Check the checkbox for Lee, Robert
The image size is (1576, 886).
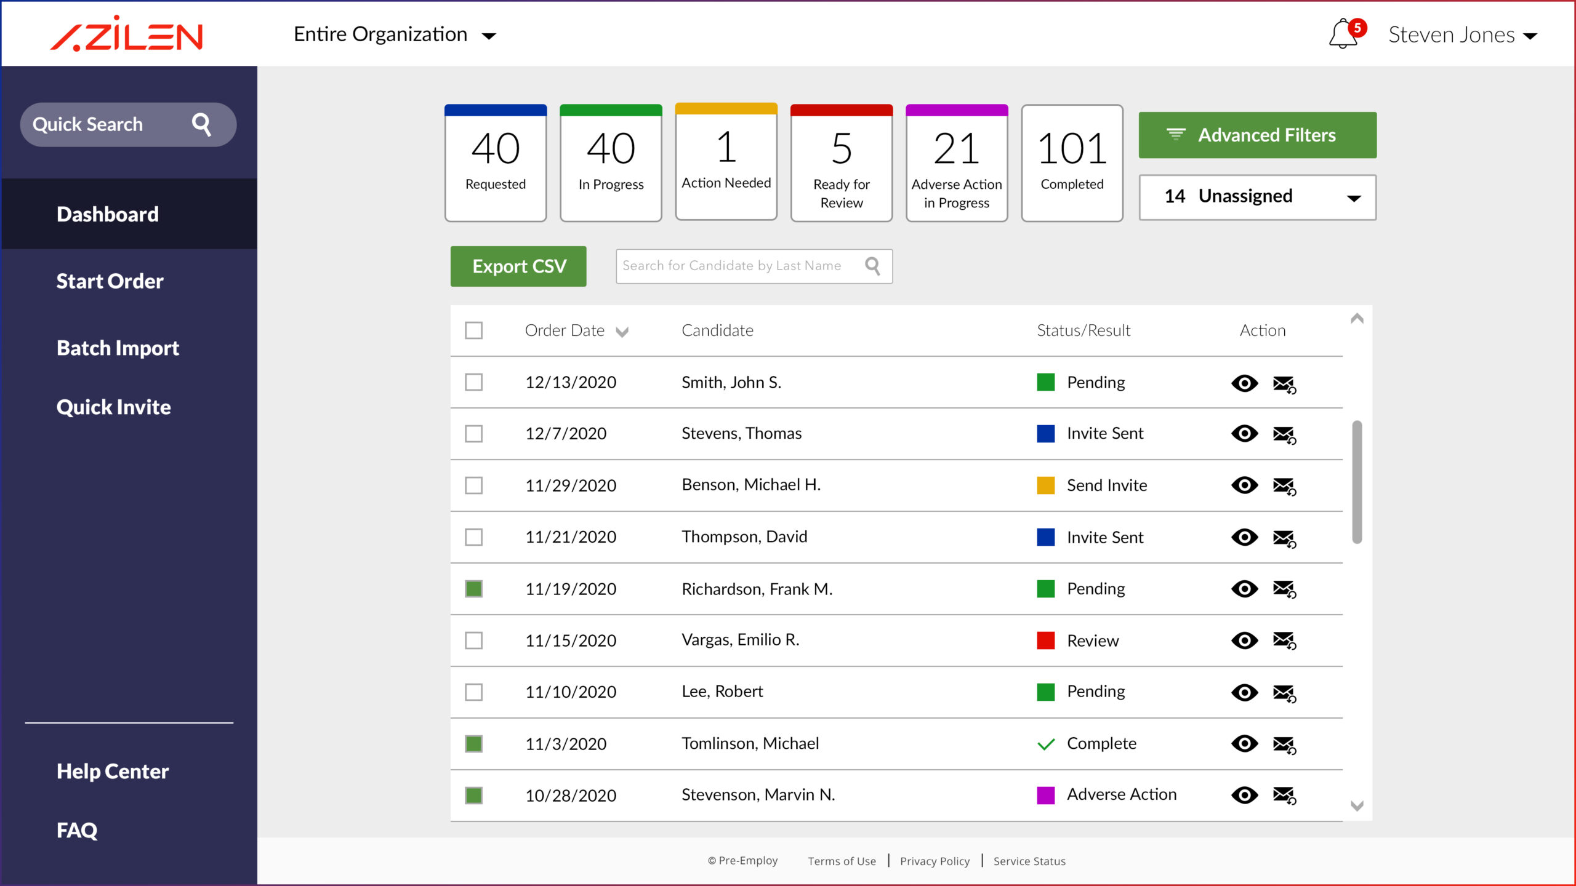tap(474, 692)
